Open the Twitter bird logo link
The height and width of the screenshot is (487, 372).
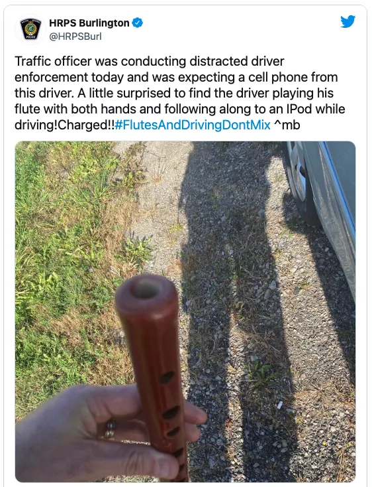pos(348,22)
